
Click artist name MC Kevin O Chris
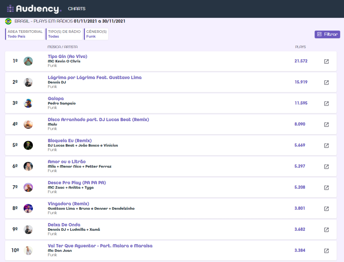[64, 61]
